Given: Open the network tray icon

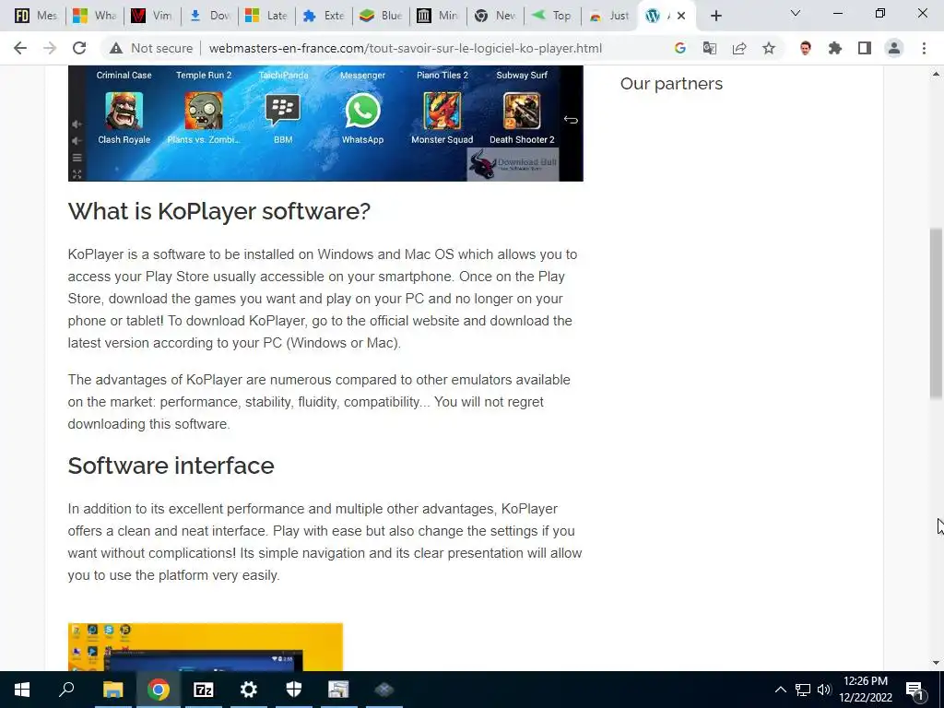Looking at the screenshot, I should 803,690.
